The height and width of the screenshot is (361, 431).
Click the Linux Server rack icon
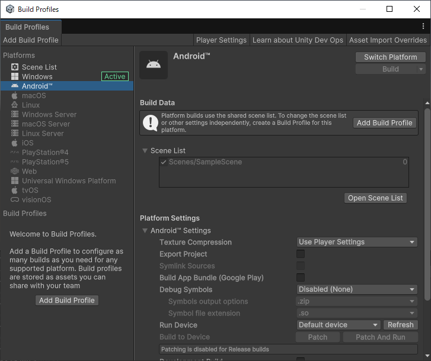coord(15,133)
